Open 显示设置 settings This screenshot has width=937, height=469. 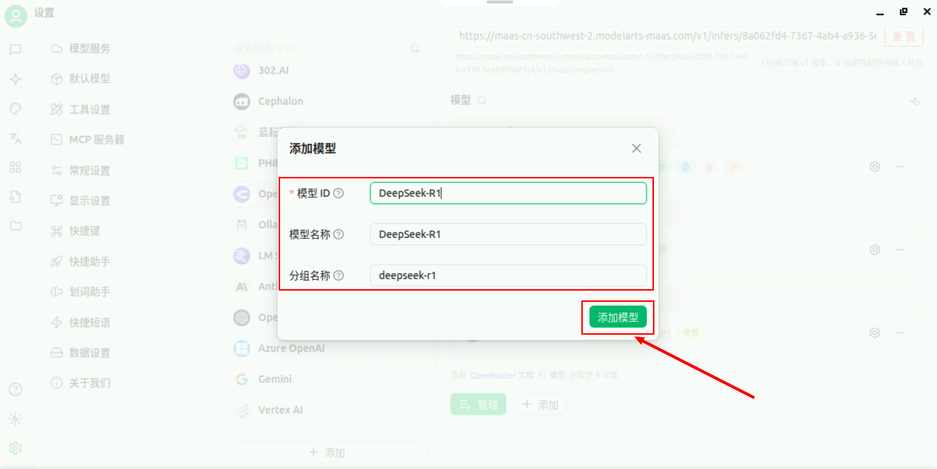pyautogui.click(x=126, y=200)
